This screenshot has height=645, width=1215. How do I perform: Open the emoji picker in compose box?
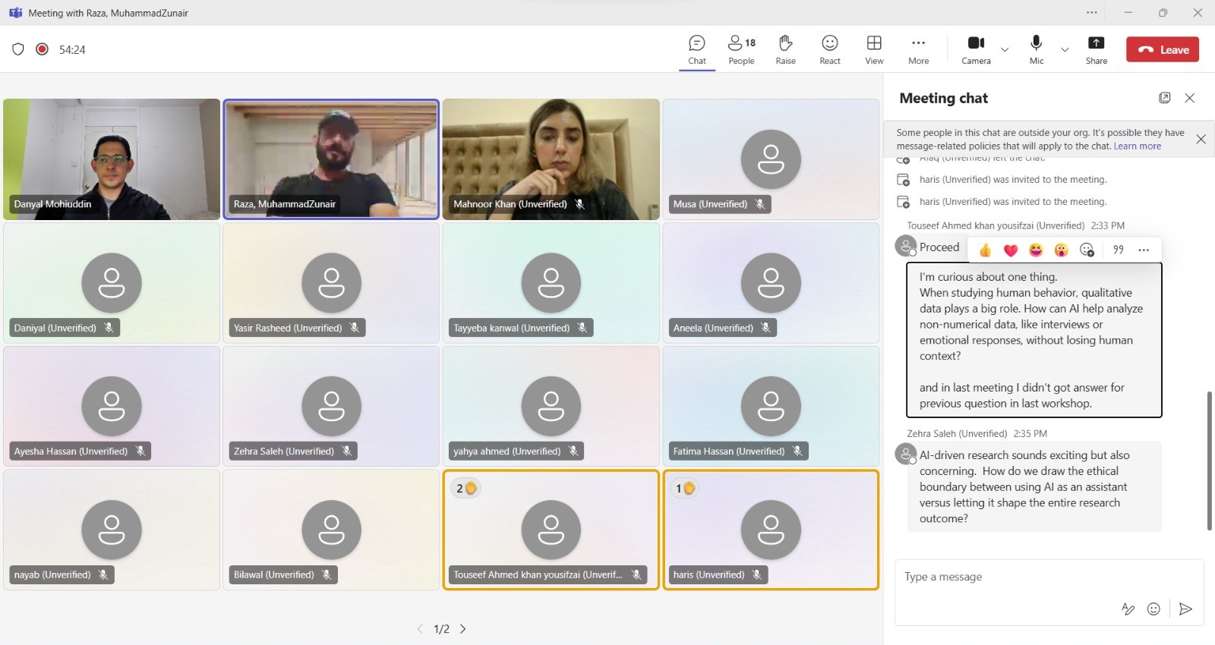(x=1153, y=609)
